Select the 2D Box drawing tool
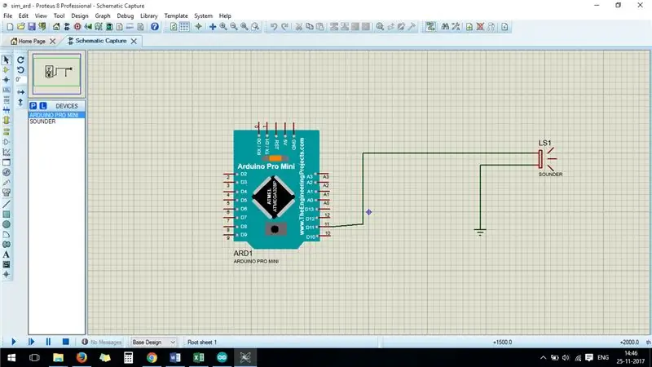 point(7,214)
